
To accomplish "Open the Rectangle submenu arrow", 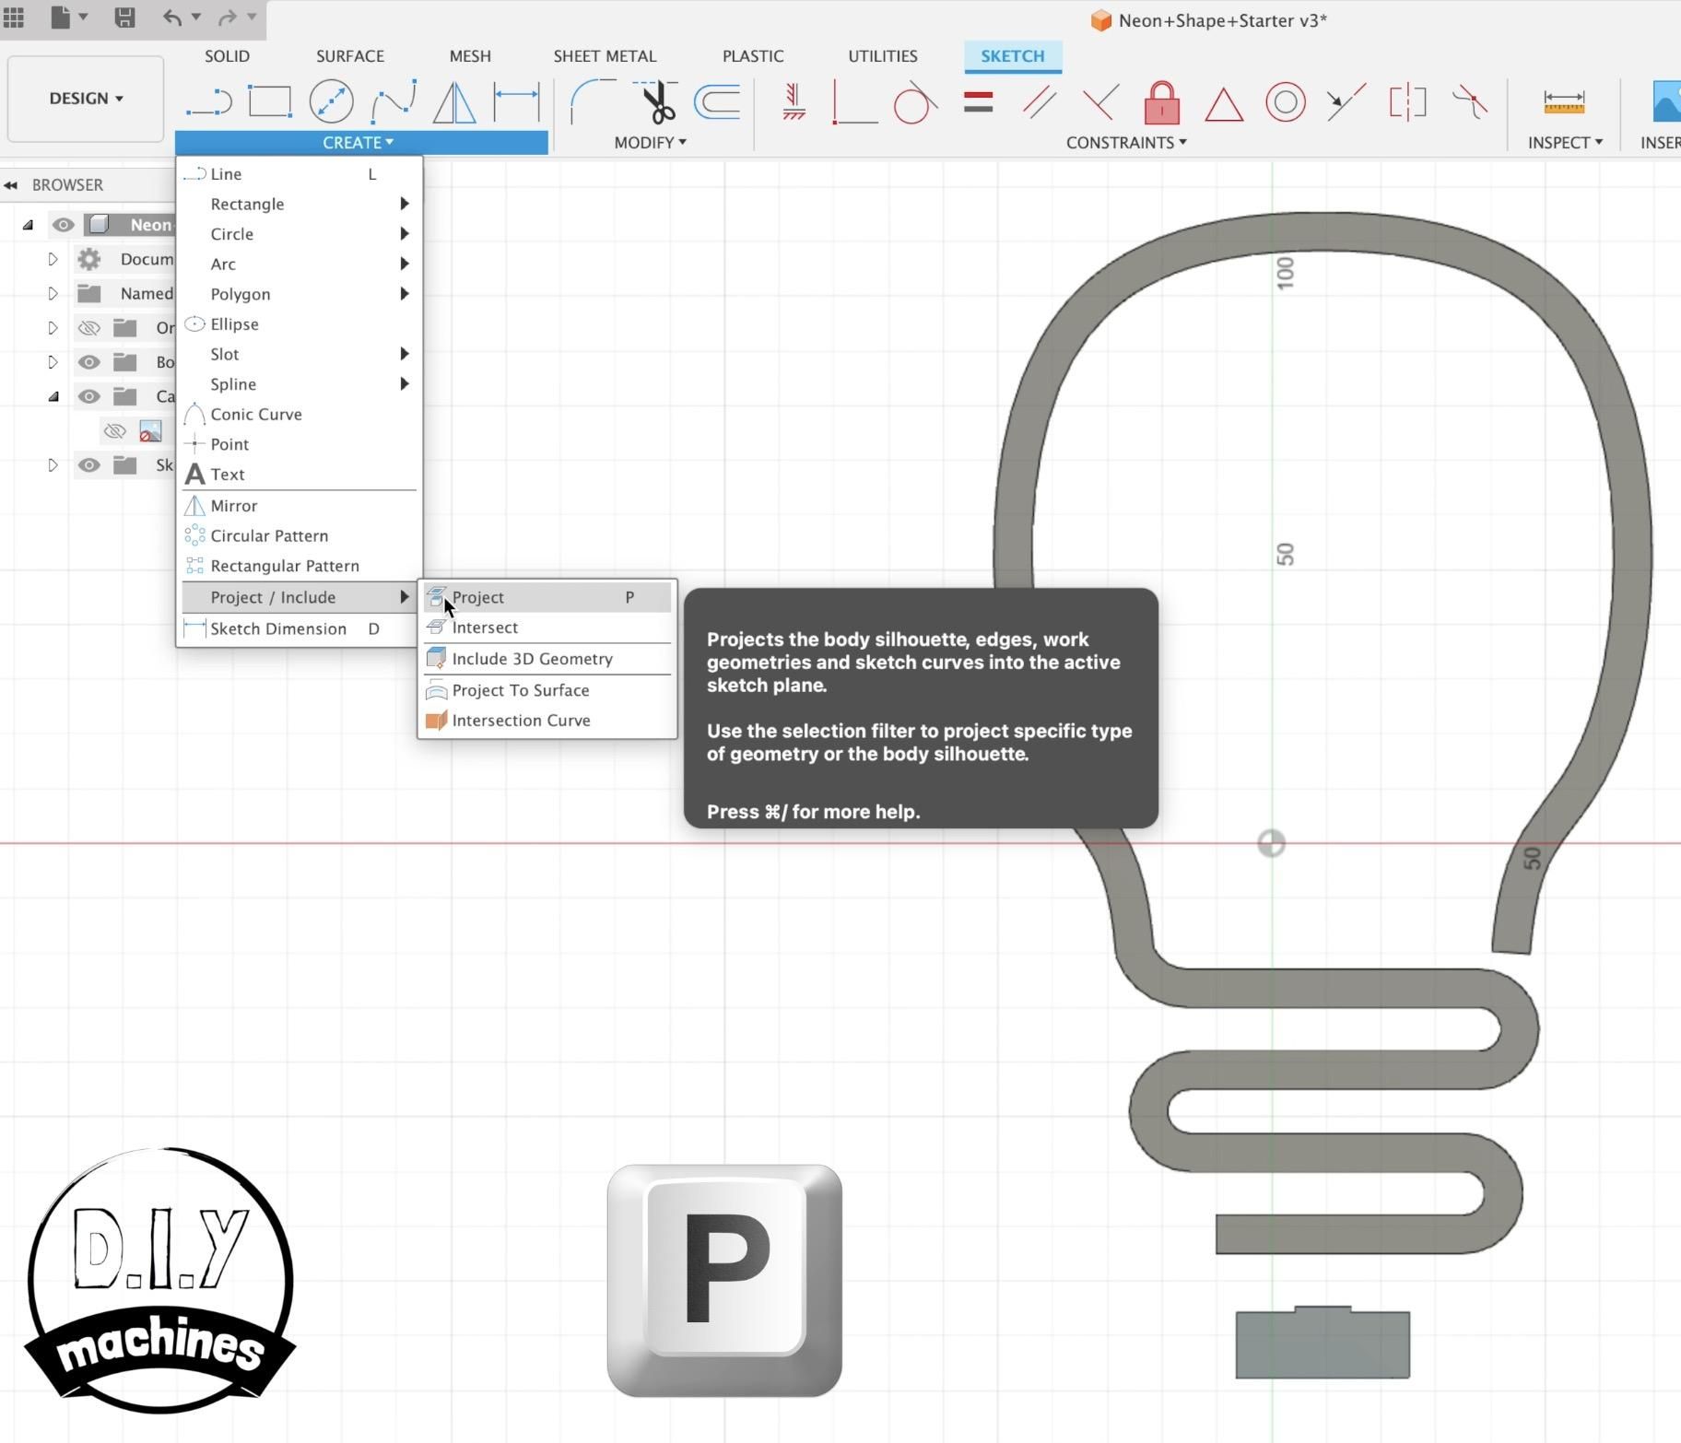I will pyautogui.click(x=405, y=204).
